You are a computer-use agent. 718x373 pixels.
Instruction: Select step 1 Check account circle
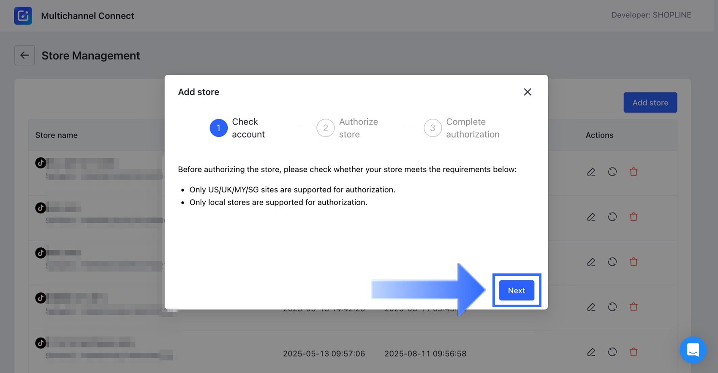(x=218, y=128)
